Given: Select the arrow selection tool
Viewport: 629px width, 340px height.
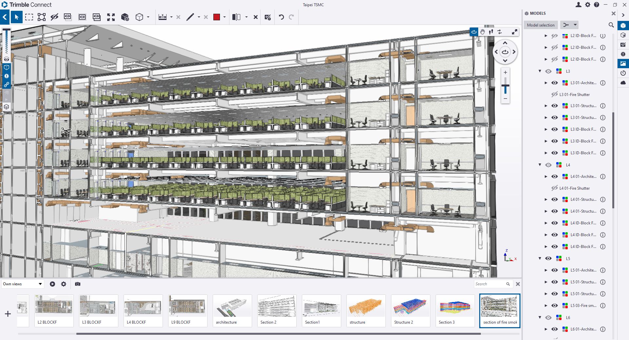Looking at the screenshot, I should pyautogui.click(x=16, y=17).
